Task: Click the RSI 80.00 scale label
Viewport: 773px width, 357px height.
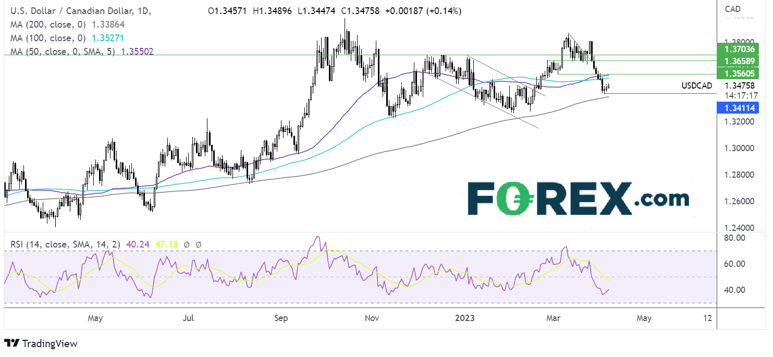Action: (737, 238)
